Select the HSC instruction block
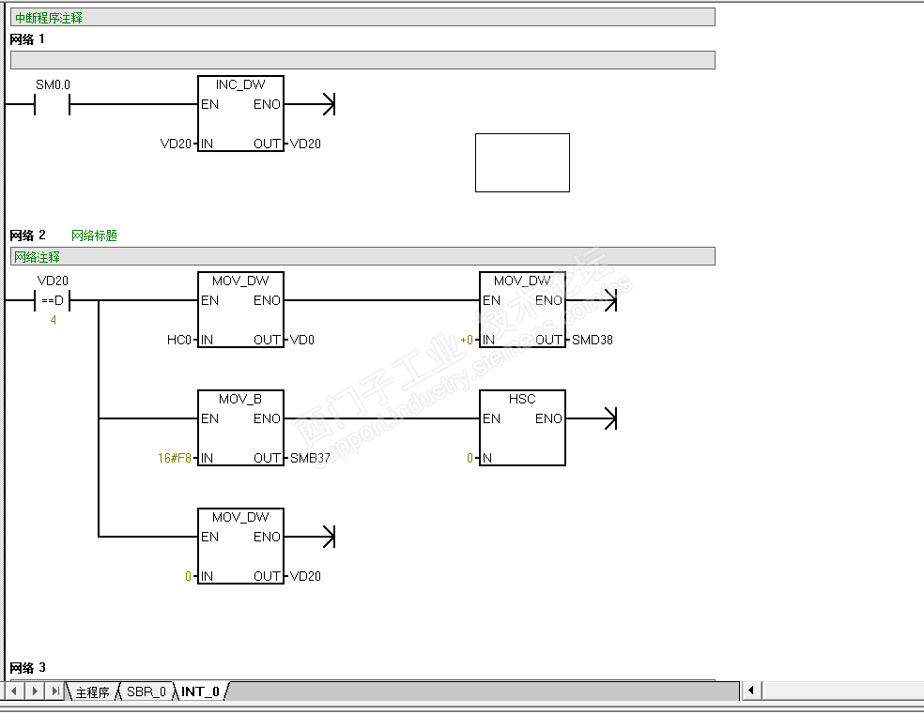Image resolution: width=924 pixels, height=714 pixels. 522,428
